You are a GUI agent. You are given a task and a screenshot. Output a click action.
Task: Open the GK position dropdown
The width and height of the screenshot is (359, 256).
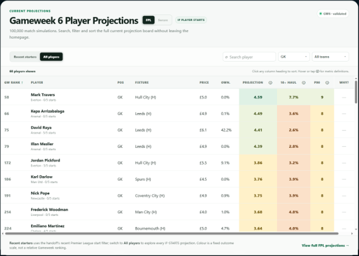(x=294, y=57)
